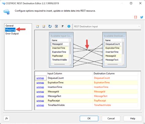This screenshot has width=145, height=124.
Task: Click MessageId destination column cell
Action: pyautogui.click(x=115, y=92)
